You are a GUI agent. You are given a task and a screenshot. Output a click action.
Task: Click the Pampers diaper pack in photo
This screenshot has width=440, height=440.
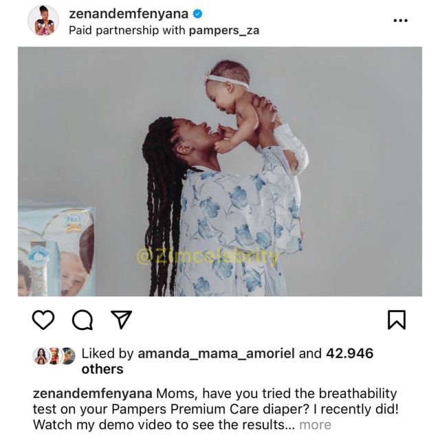coord(56,248)
